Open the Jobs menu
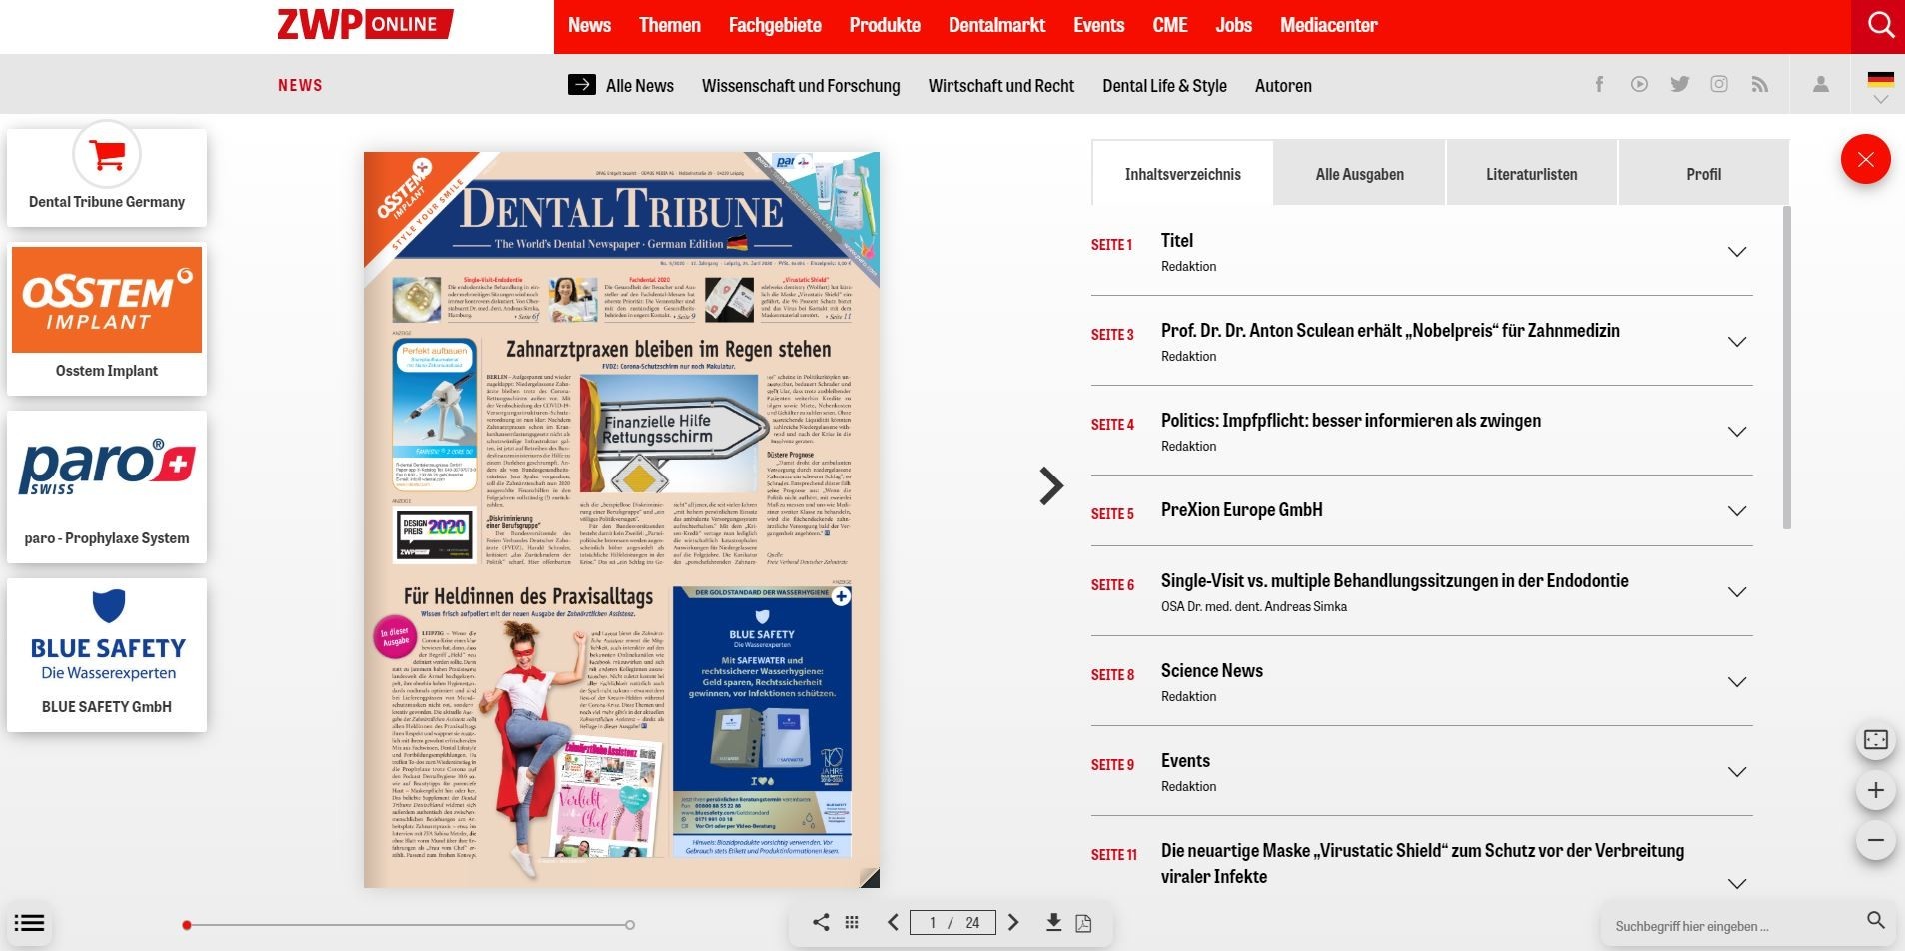This screenshot has width=1905, height=951. point(1233,25)
